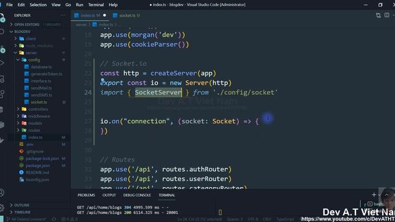
Task: Open the Help menu
Action: (x=113, y=4)
